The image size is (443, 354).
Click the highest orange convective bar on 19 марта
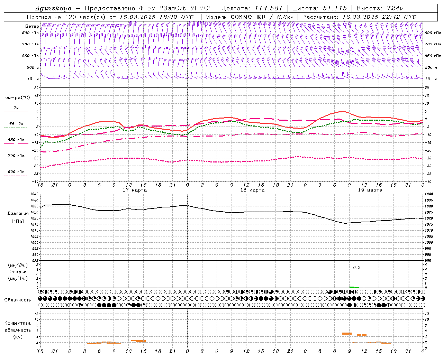click(x=347, y=334)
